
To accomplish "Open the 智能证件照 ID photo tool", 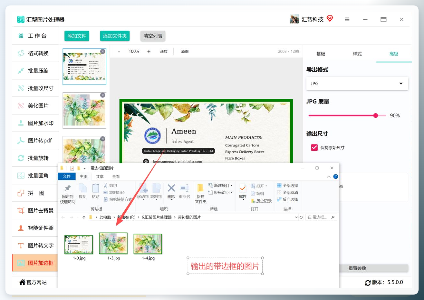I will [x=35, y=228].
